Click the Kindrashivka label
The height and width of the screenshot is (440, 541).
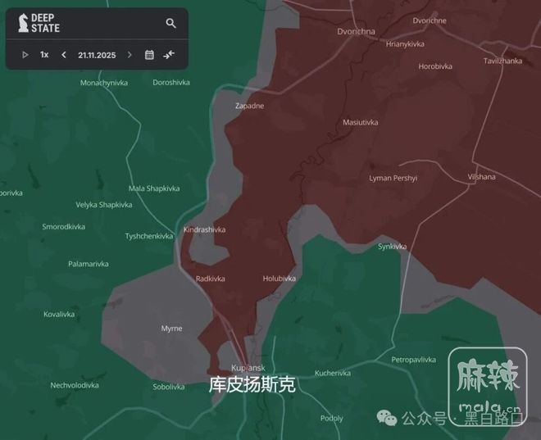pos(204,229)
